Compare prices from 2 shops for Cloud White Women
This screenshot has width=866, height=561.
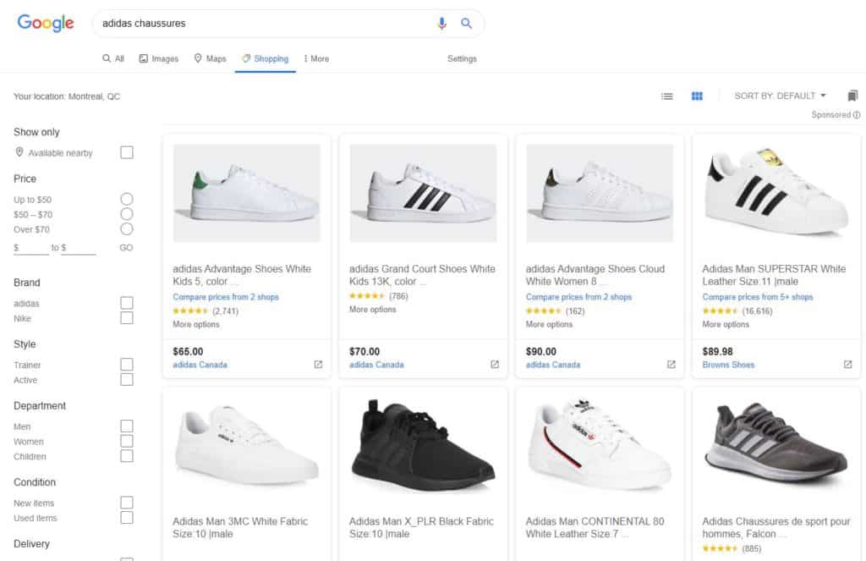pos(578,297)
